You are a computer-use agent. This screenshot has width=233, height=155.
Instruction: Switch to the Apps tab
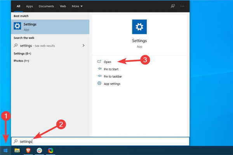pyautogui.click(x=29, y=7)
